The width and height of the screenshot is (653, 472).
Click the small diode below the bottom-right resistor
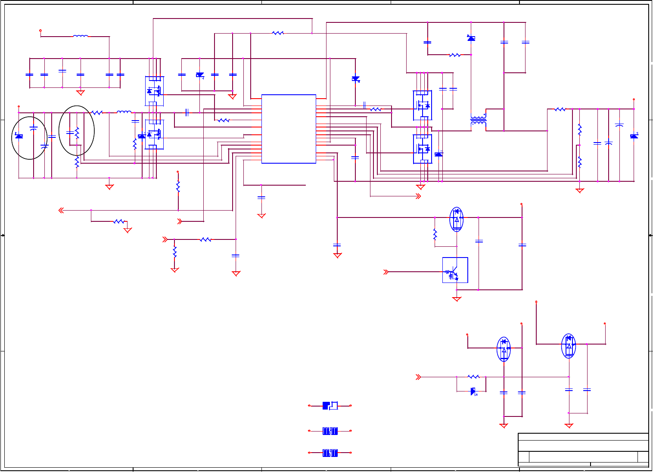(473, 391)
